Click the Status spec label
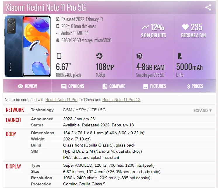 click(37, 125)
